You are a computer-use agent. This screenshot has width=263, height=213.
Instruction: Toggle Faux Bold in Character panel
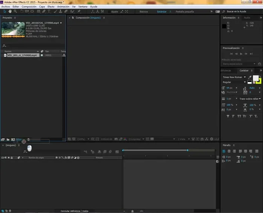point(228,116)
